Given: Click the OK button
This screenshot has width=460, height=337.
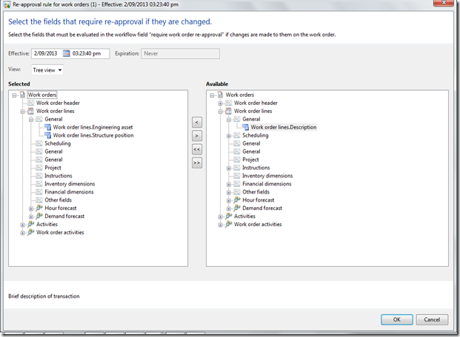Looking at the screenshot, I should [x=396, y=319].
